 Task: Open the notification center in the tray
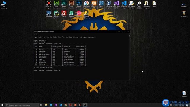[x=187, y=105]
